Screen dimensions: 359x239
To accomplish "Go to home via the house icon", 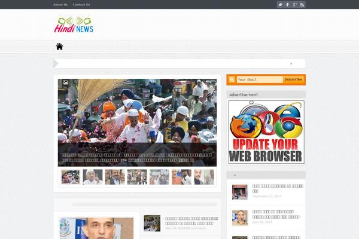I will click(59, 47).
